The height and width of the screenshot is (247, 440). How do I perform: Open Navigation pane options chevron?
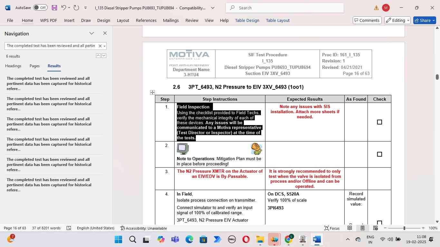[x=92, y=33]
